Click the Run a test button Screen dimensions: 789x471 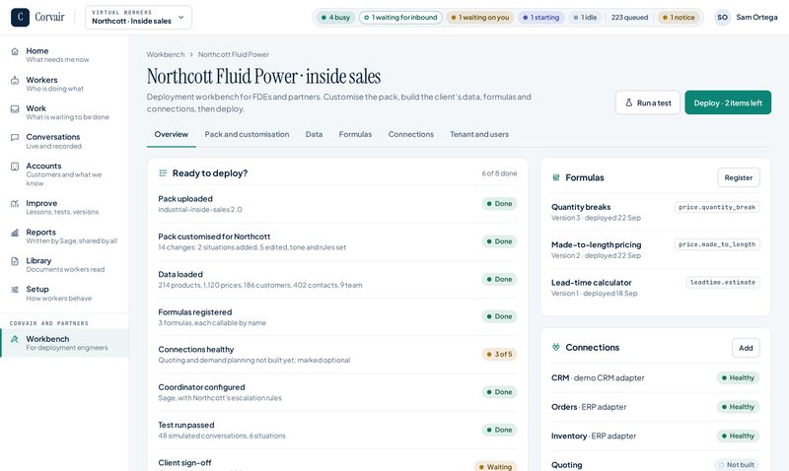coord(648,102)
